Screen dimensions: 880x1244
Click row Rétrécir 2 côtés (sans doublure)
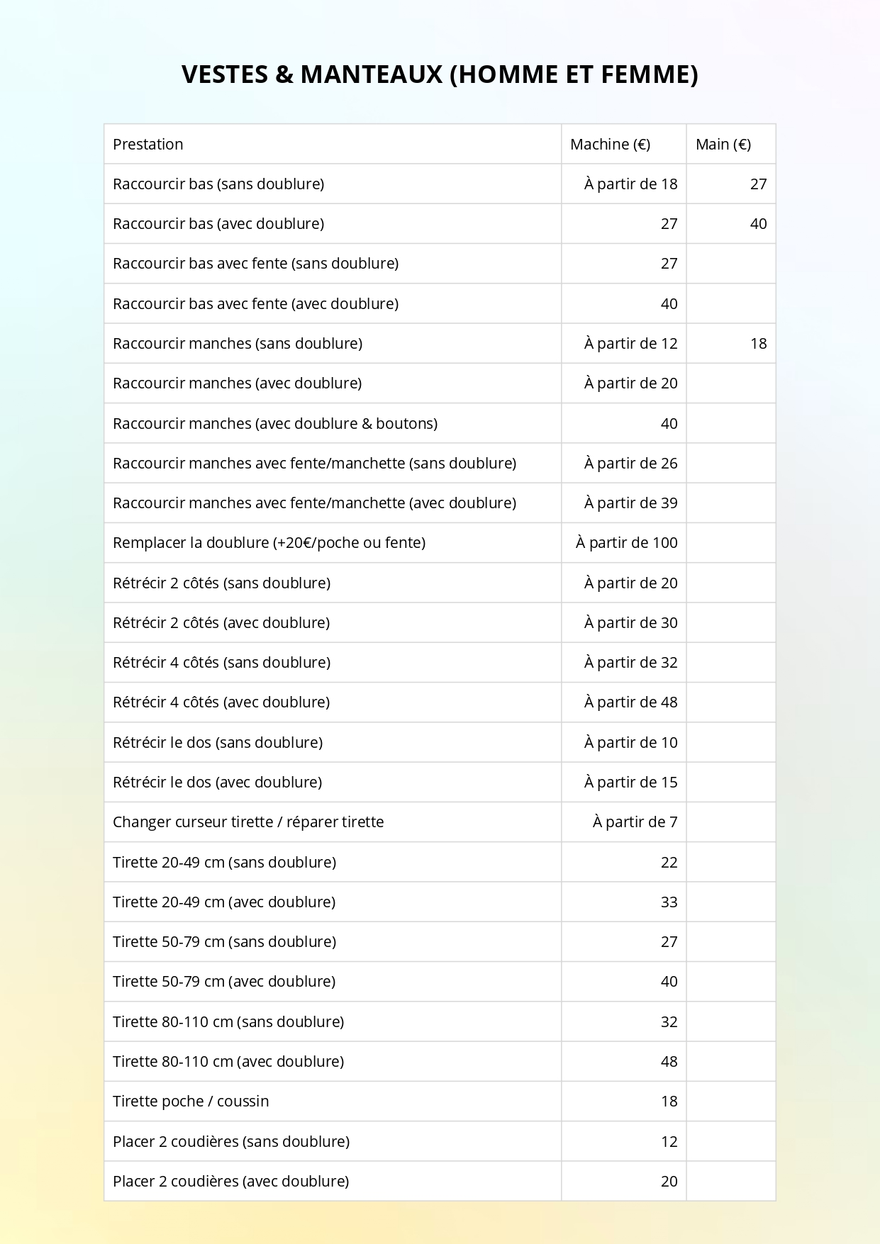tap(440, 583)
